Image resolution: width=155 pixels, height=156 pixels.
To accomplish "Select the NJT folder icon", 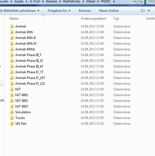I will click(12, 89).
